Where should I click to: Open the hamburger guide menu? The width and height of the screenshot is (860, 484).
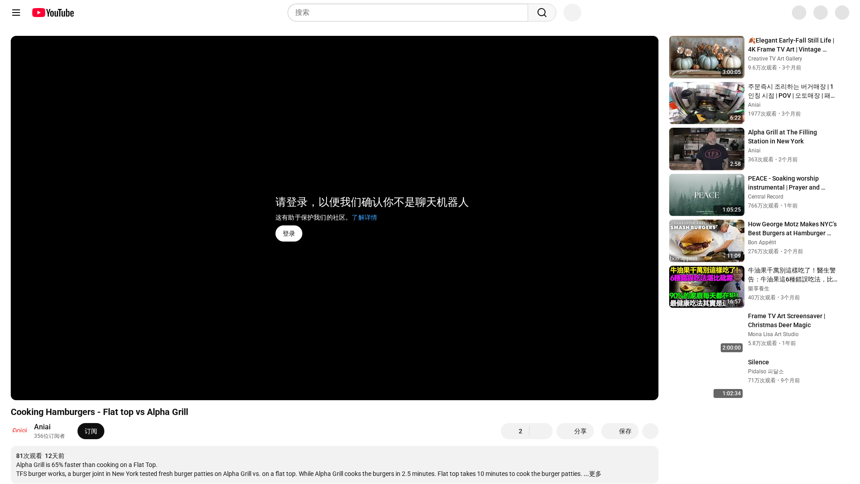click(x=16, y=13)
